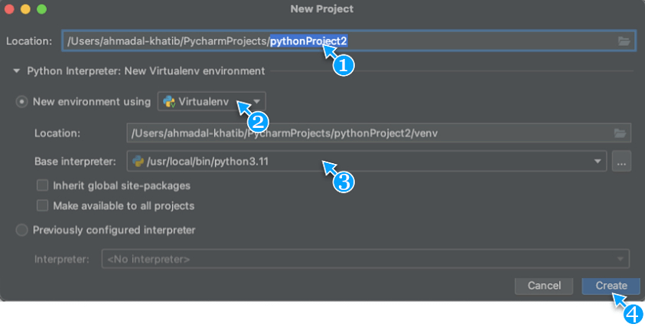Click the Virtualenv Python icon
Viewport: 645px width, 327px height.
(x=169, y=101)
